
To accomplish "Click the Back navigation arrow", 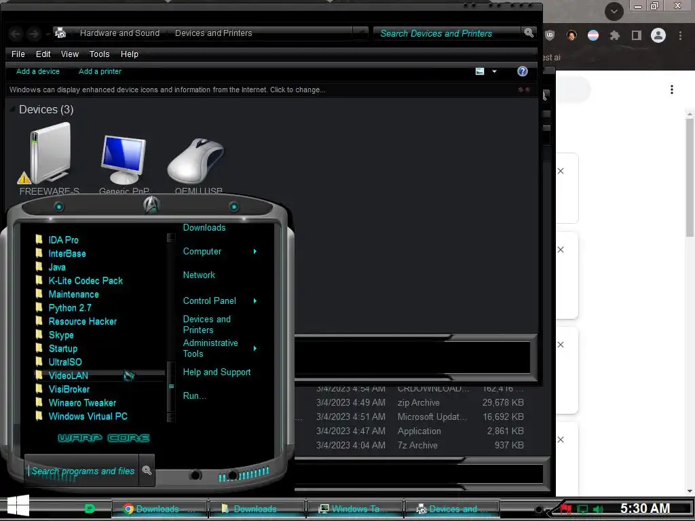I will 16,33.
